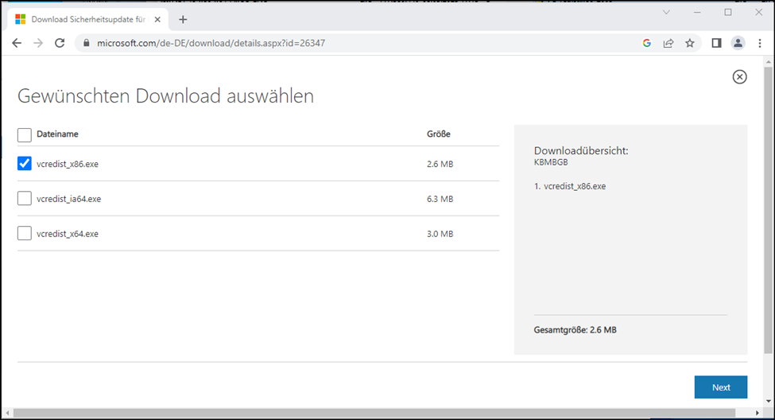Click the 3.0 MB size value
This screenshot has height=420, width=775.
point(440,234)
